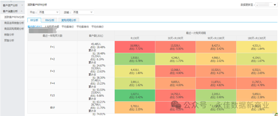Open the 店铺 dropdown
This screenshot has width=278, height=116.
coord(91,12)
